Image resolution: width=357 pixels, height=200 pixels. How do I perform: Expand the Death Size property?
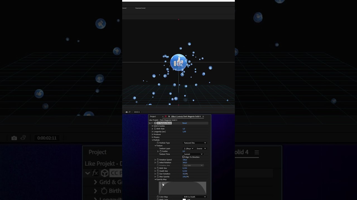click(155, 171)
